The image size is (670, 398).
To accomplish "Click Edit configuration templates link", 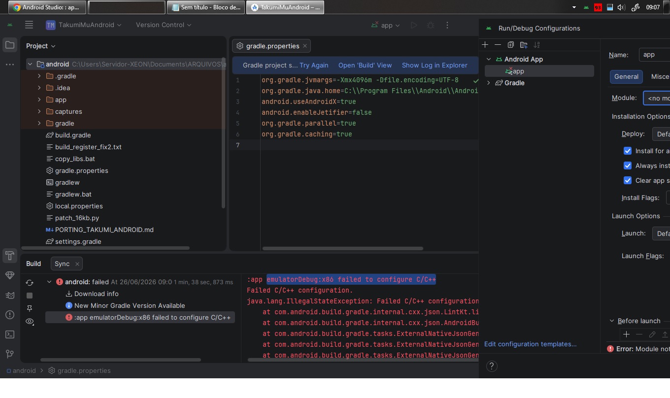I will [530, 344].
